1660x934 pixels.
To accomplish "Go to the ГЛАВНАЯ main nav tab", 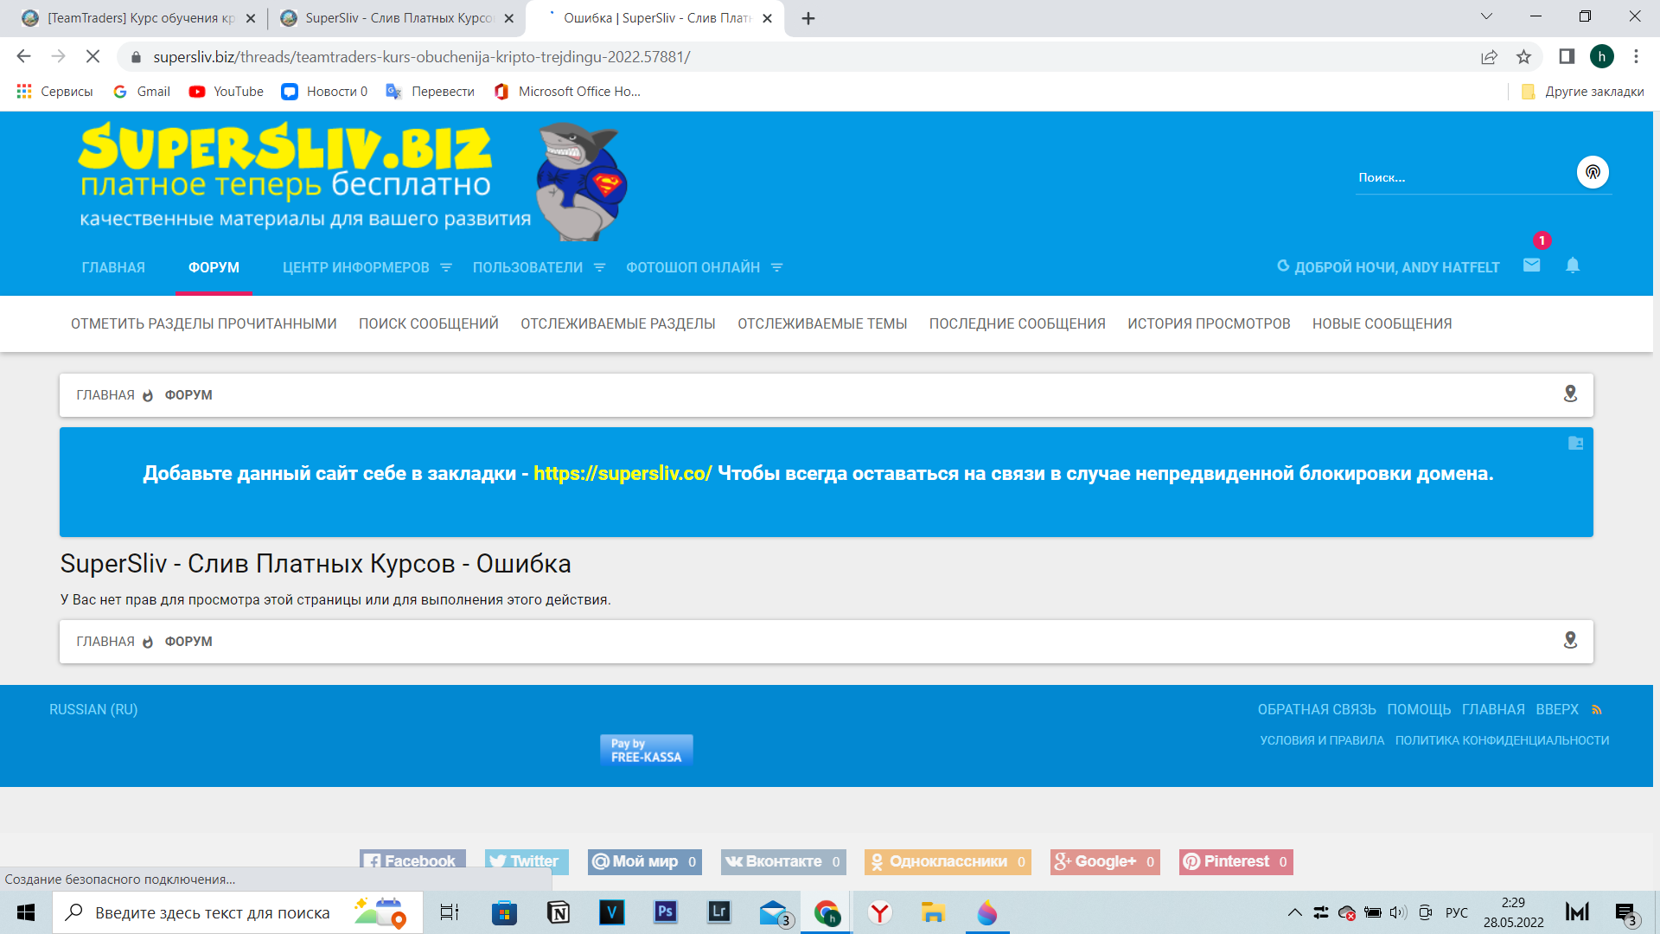I will (x=113, y=268).
